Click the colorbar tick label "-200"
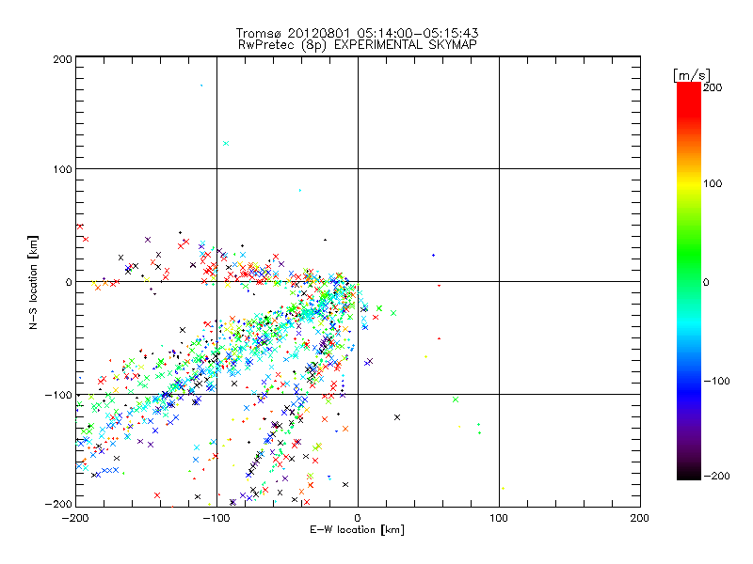 (716, 476)
